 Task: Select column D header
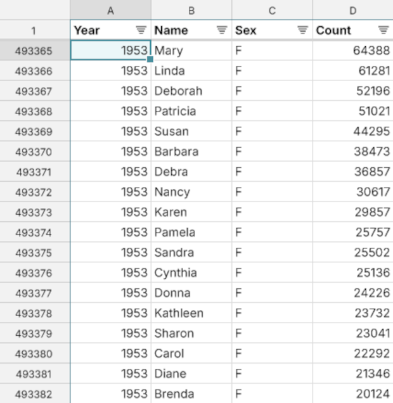(352, 10)
